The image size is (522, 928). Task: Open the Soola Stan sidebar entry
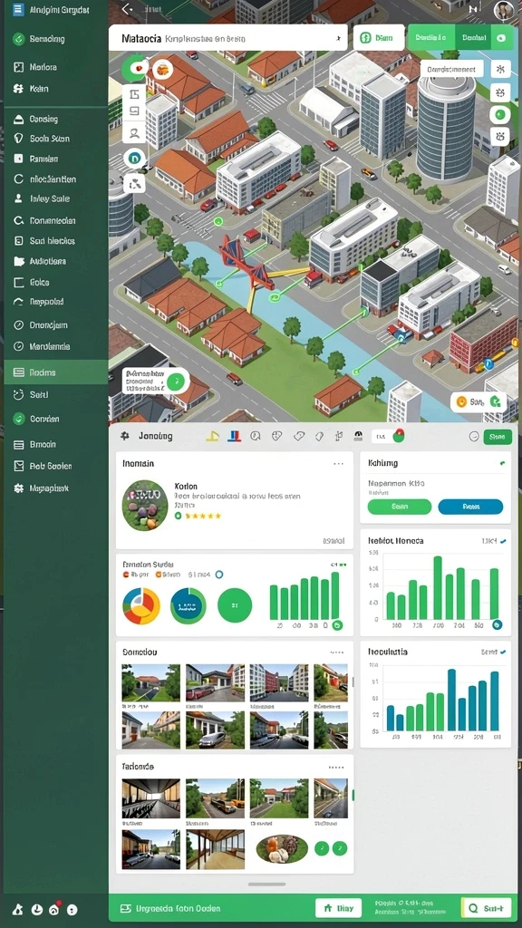pyautogui.click(x=49, y=139)
